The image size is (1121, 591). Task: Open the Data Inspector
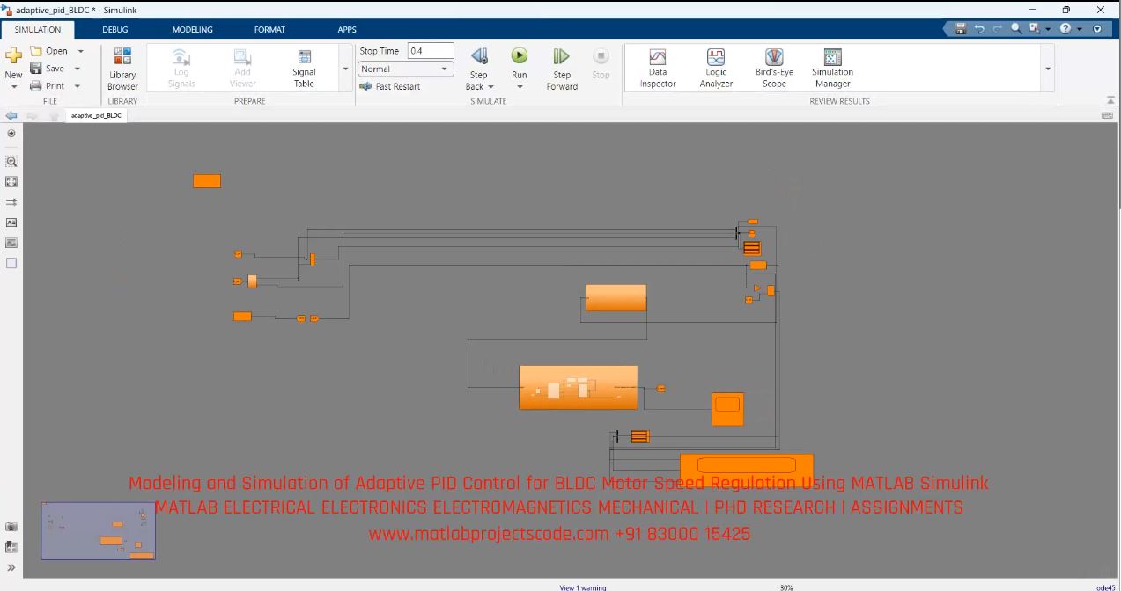click(657, 66)
